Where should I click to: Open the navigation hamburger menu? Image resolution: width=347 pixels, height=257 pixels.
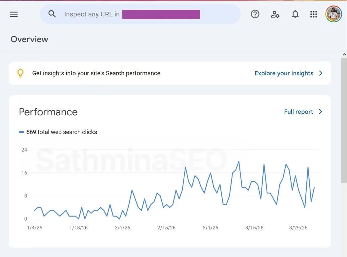tap(13, 14)
